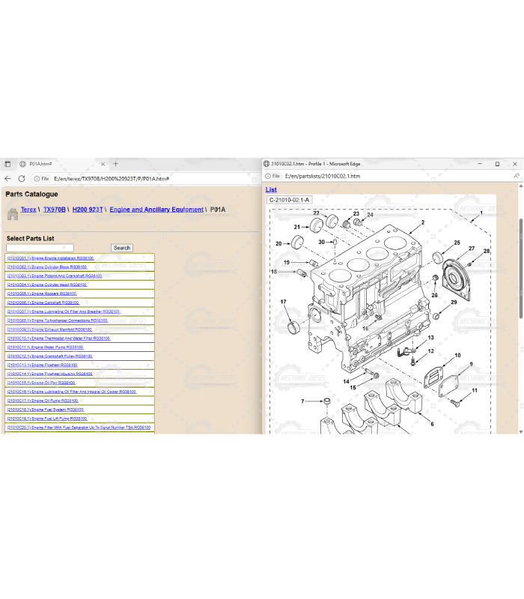Viewport: 524px width, 599px height.
Task: Go to TX970B breadcrumb link
Action: pyautogui.click(x=55, y=210)
